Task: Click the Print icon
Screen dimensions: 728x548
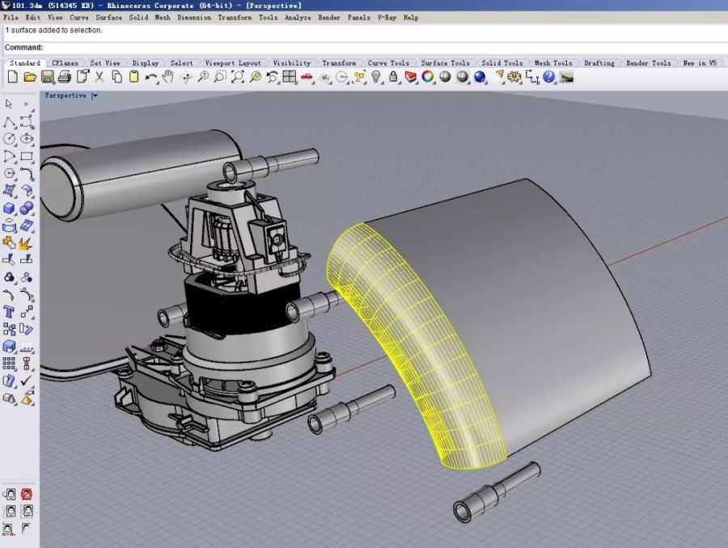Action: pos(64,77)
